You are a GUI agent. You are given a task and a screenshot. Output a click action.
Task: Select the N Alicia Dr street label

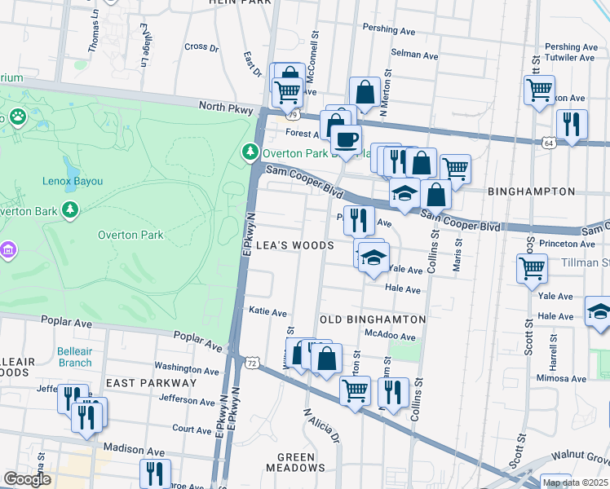321,426
